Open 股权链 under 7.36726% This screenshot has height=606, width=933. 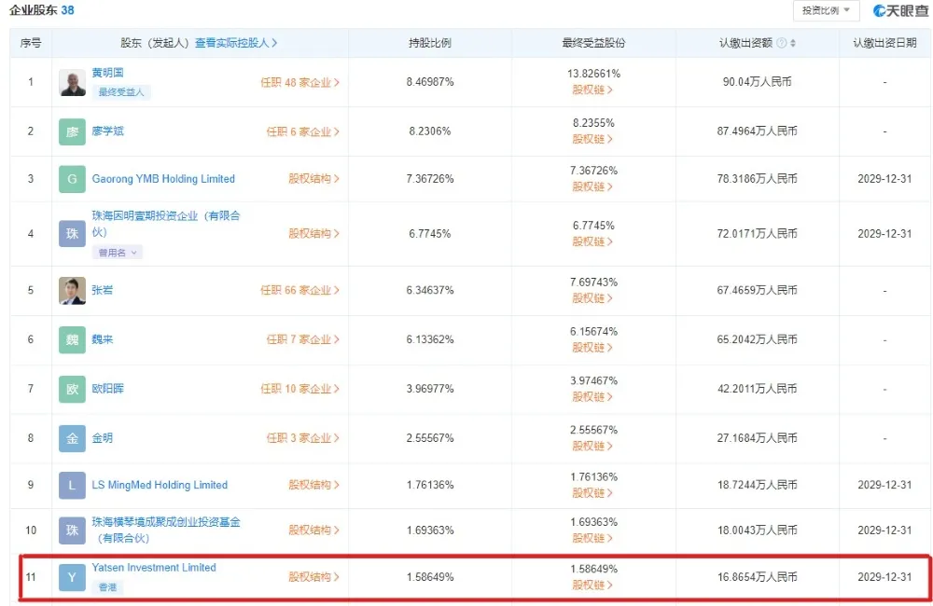pos(592,186)
